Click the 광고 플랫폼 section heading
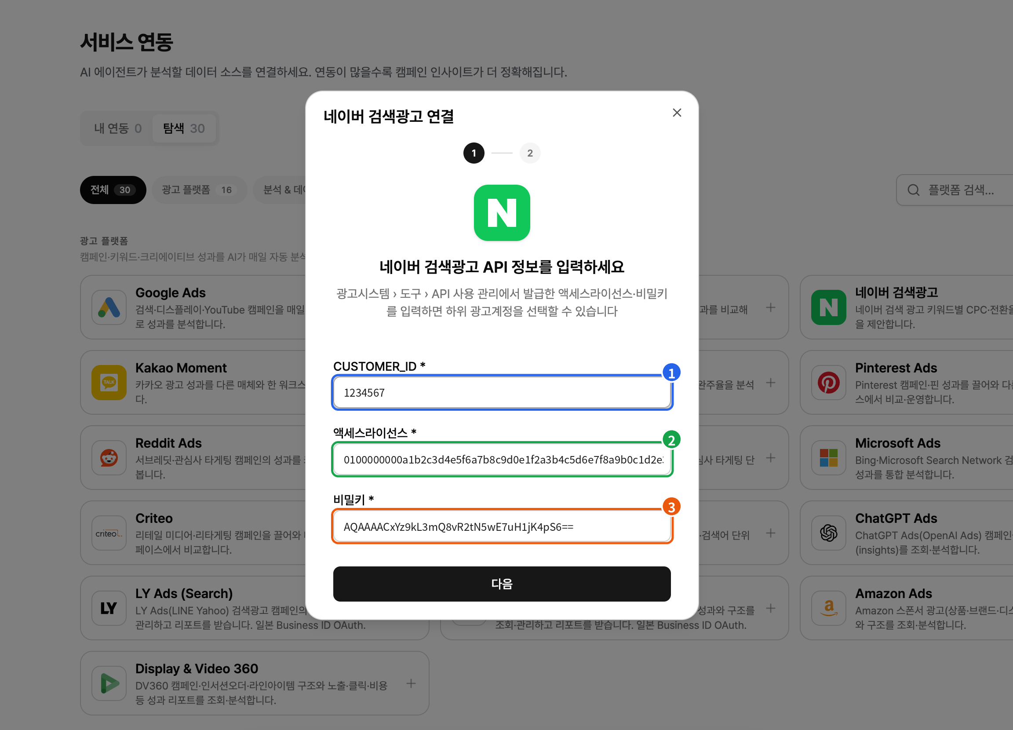The height and width of the screenshot is (730, 1013). (x=104, y=241)
